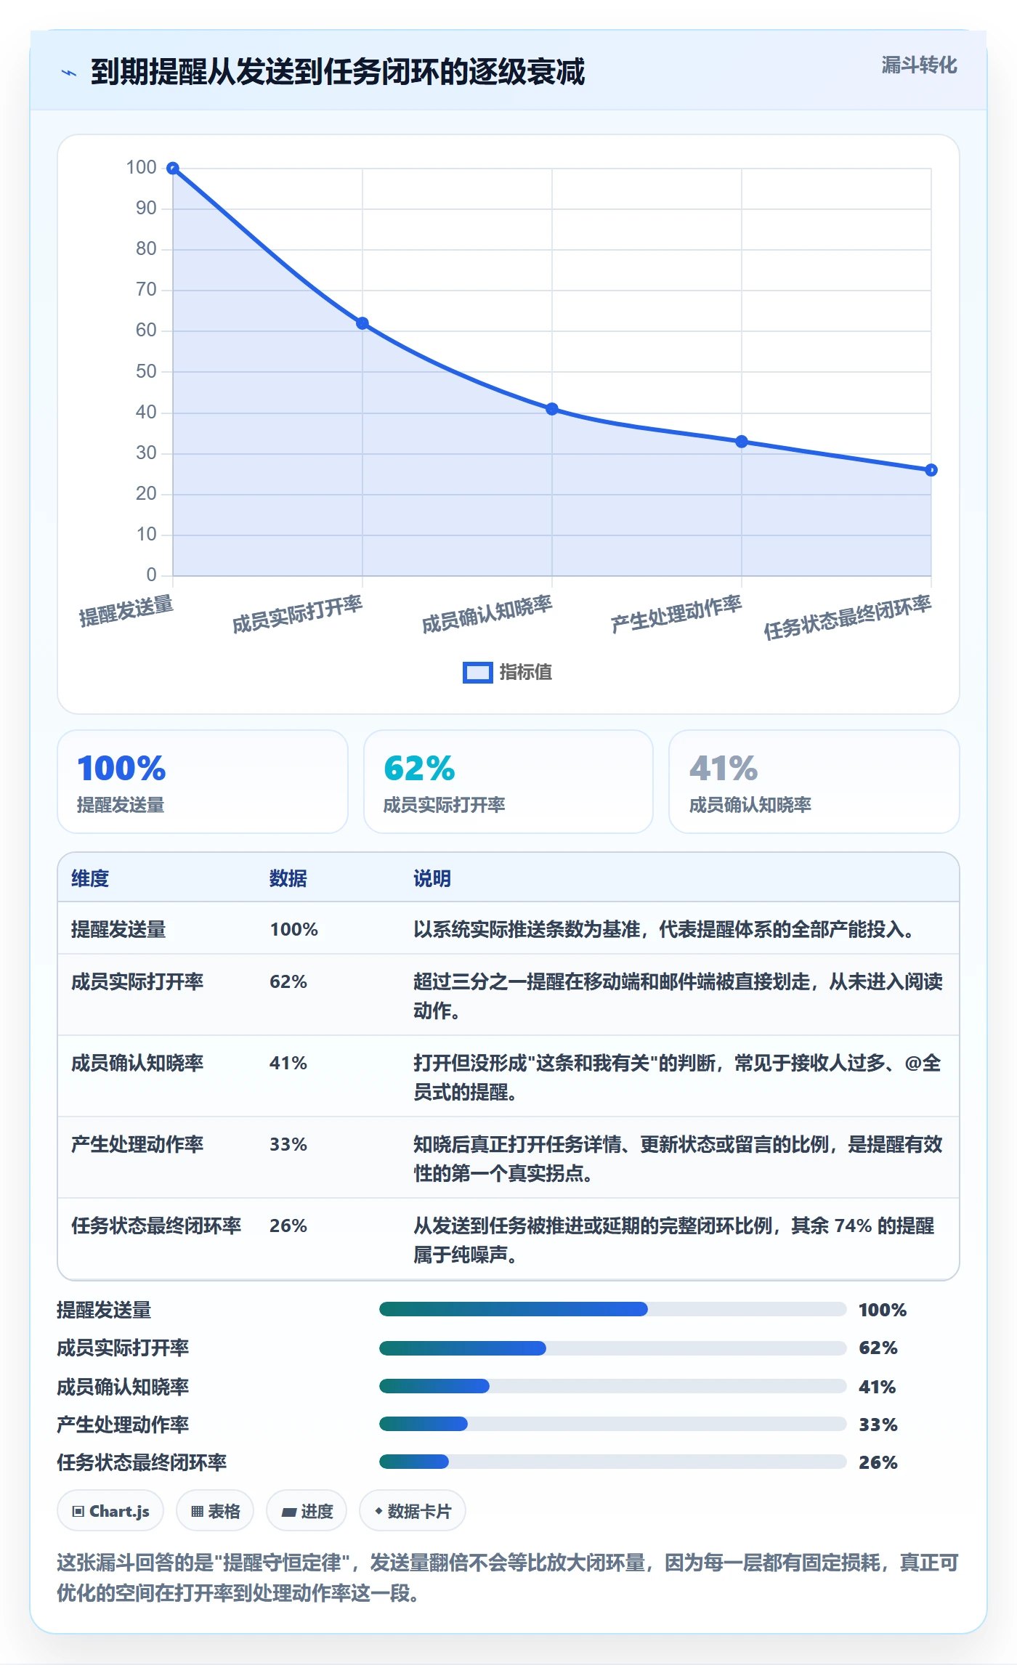
Task: Click the 说明 column header
Action: (x=432, y=878)
